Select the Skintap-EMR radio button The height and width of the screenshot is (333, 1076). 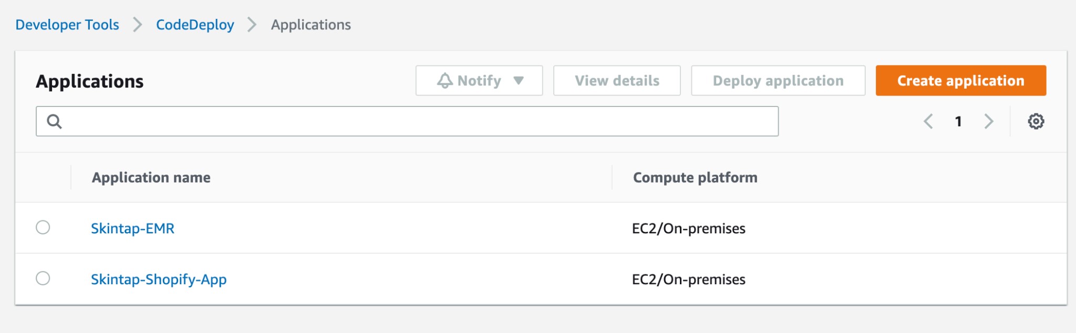43,228
